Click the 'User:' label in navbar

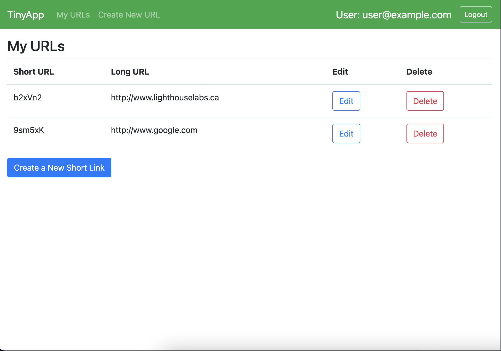[x=348, y=15]
